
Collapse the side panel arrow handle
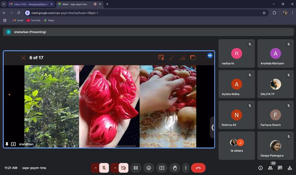pos(212,127)
